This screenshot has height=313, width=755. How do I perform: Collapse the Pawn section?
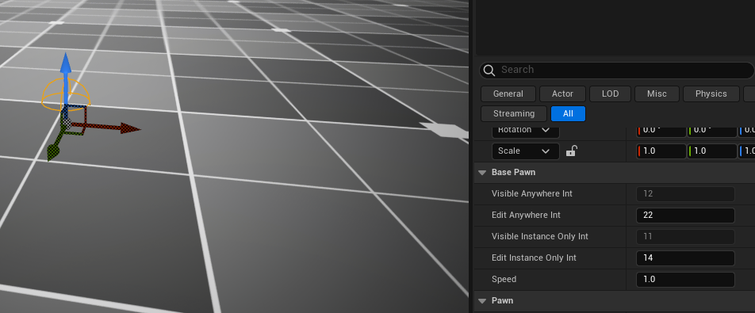[482, 301]
